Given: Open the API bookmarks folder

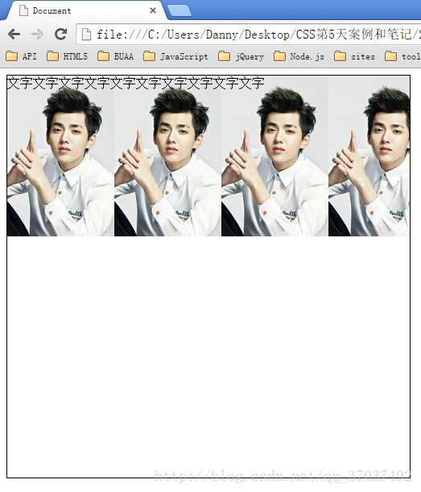Looking at the screenshot, I should click(22, 56).
